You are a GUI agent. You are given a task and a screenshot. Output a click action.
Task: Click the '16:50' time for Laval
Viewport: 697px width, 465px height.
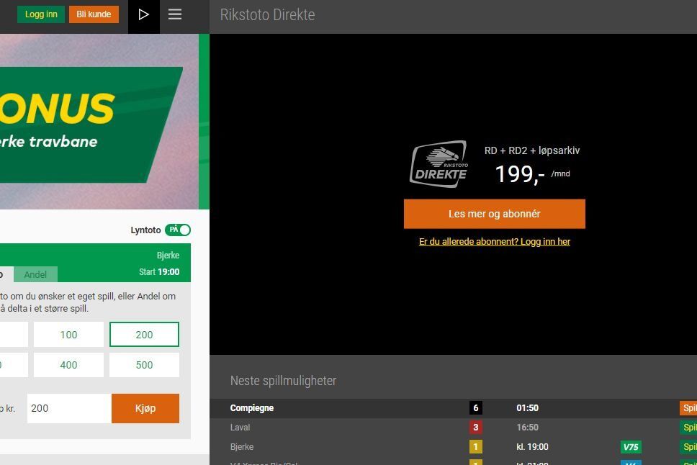(x=527, y=428)
